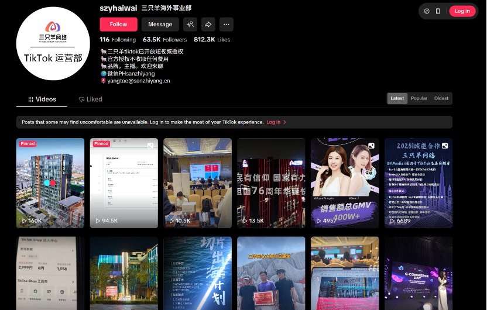487x310 pixels.
Task: Open the pinned video with 160K views
Action: [50, 182]
